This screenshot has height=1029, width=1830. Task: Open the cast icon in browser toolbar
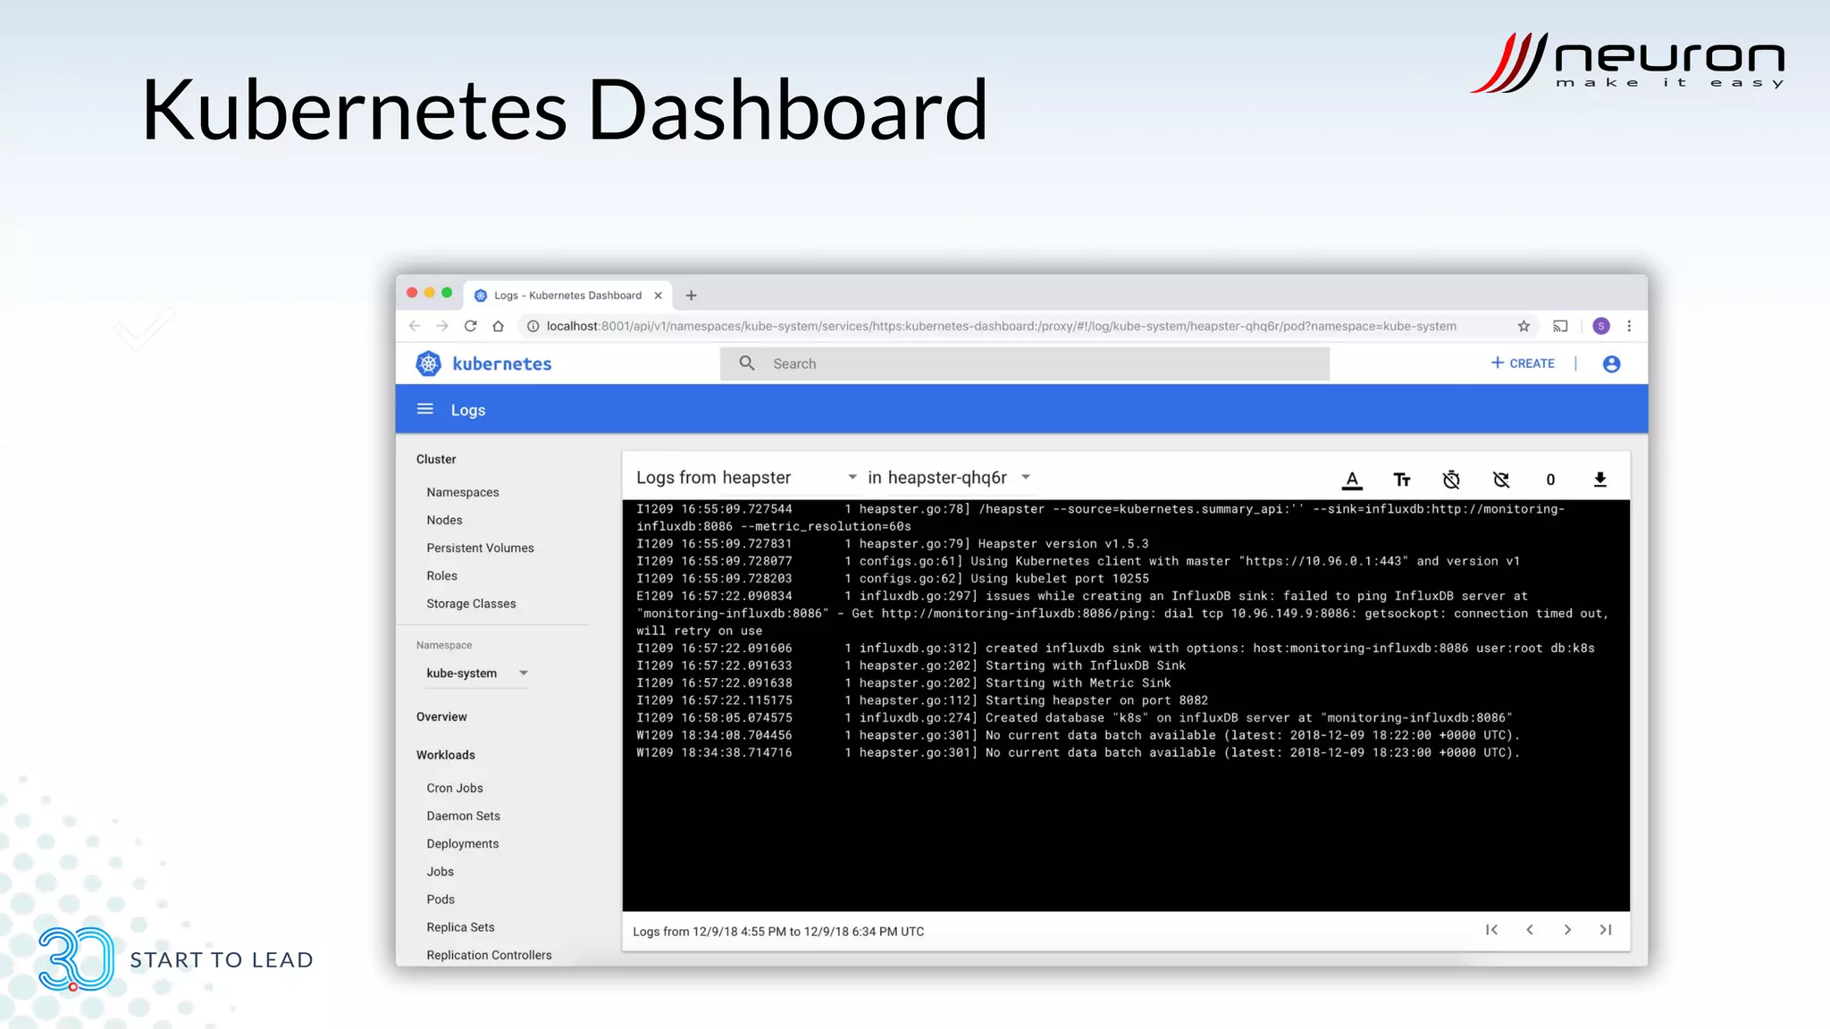click(x=1560, y=326)
